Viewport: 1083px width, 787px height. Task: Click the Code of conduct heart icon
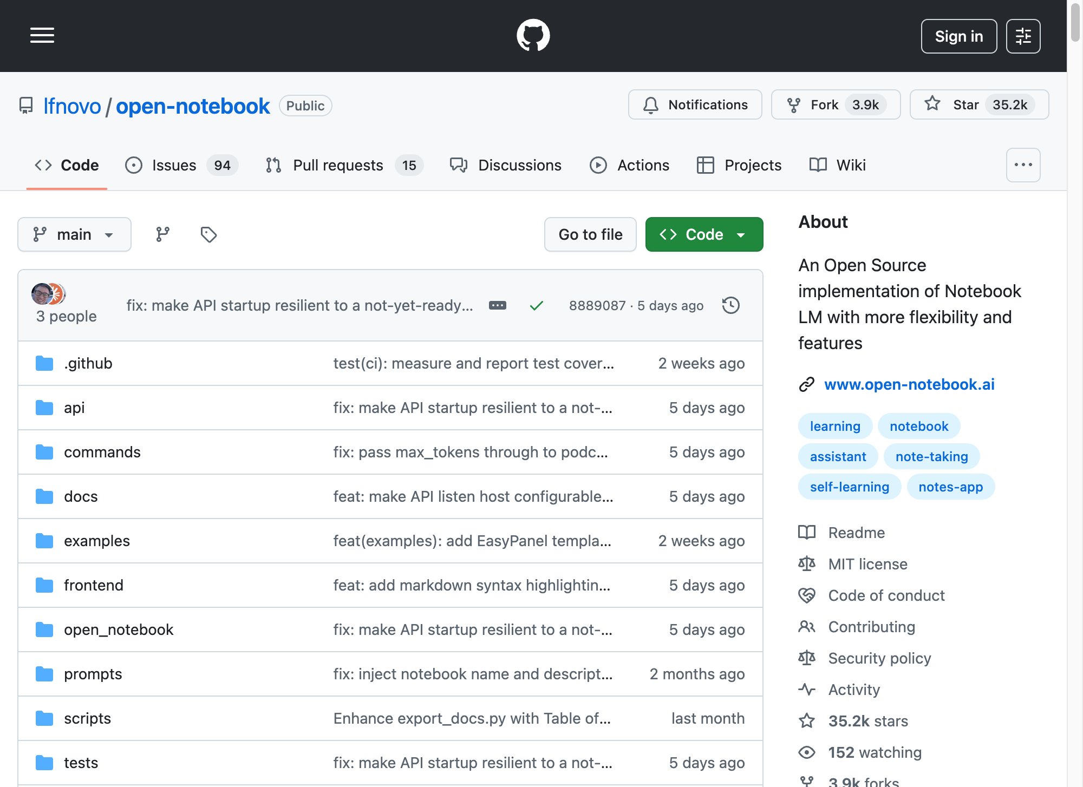tap(807, 595)
